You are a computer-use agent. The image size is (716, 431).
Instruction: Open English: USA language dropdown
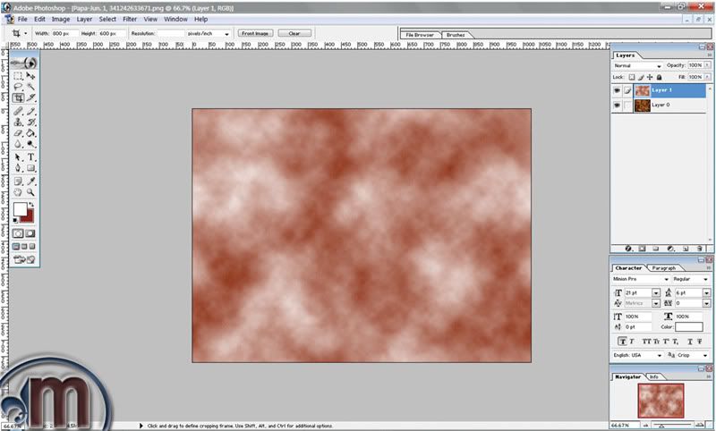(637, 355)
